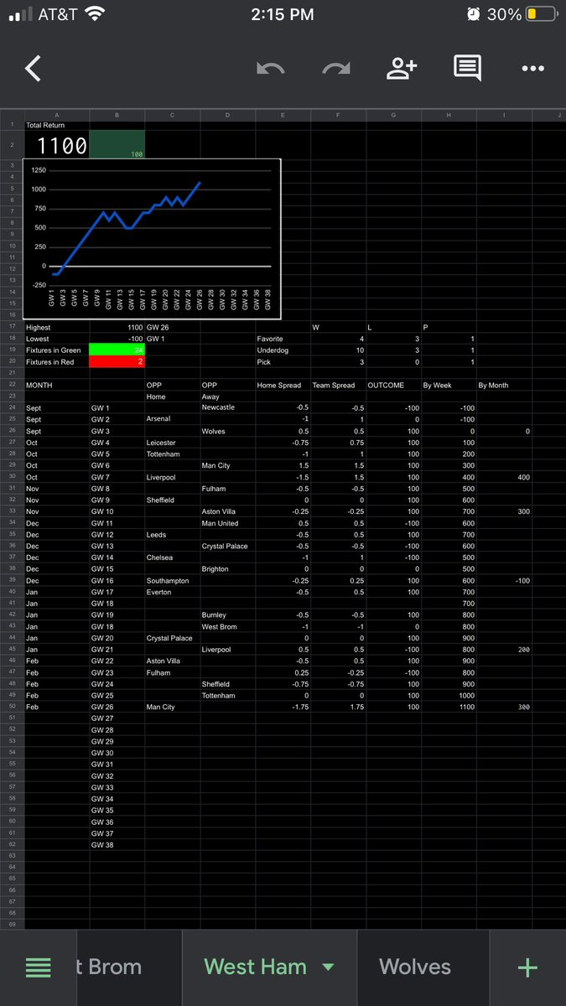Select the 'Home Spread' header cell
The height and width of the screenshot is (1006, 566).
283,386
